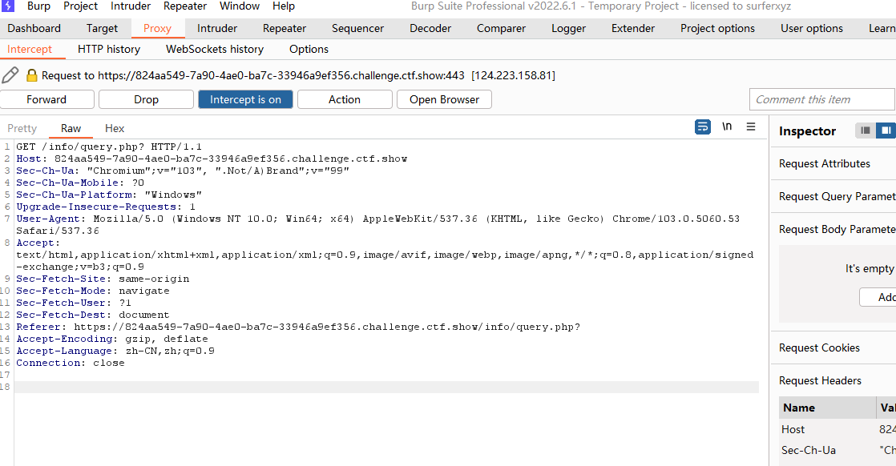Open the Proxy Options sub-tab

309,50
